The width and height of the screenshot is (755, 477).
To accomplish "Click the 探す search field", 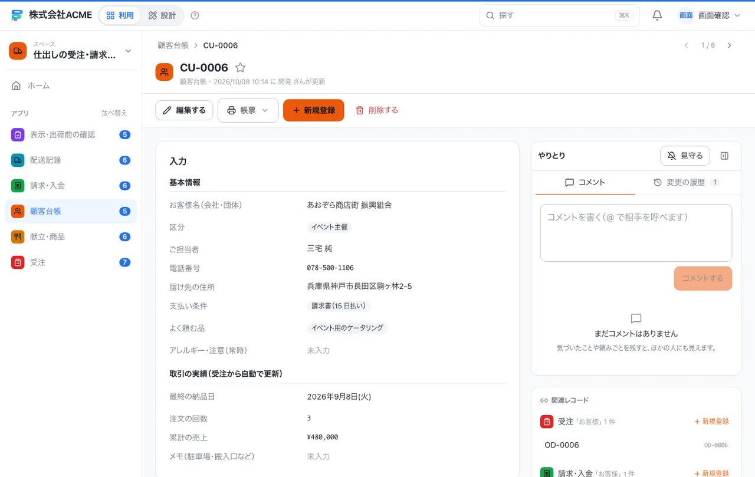I will pos(559,15).
